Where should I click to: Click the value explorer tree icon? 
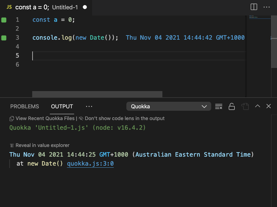click(x=12, y=145)
